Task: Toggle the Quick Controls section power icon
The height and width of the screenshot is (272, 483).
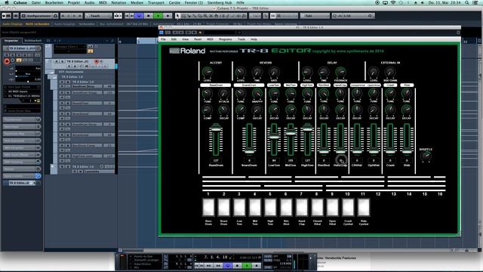Action: coord(38,176)
